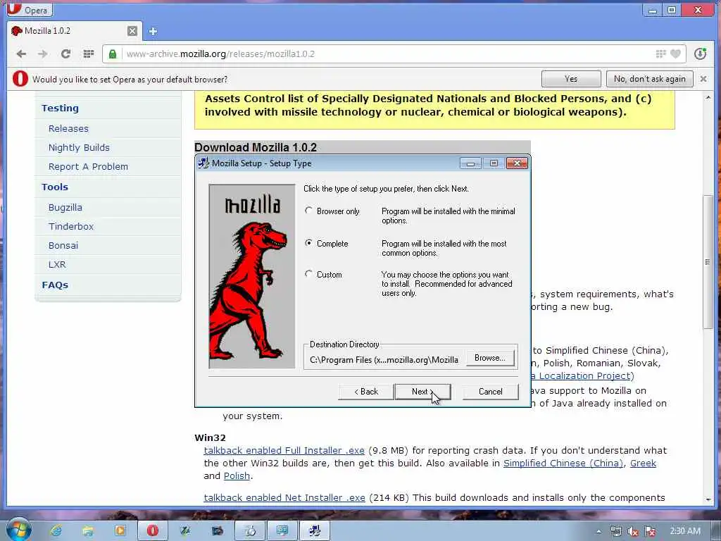Select the Mozilla 1.0.2 tab

tap(74, 31)
